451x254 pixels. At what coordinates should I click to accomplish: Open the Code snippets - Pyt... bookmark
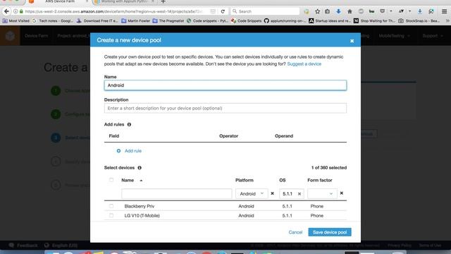coord(208,20)
